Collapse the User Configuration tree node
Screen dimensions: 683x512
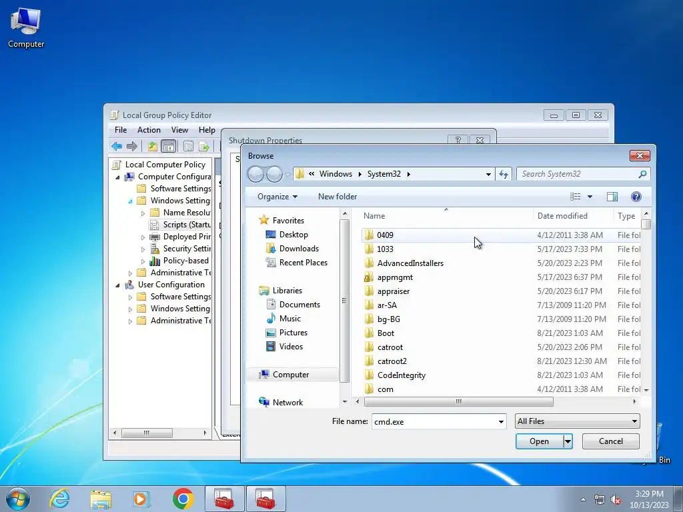click(x=117, y=285)
